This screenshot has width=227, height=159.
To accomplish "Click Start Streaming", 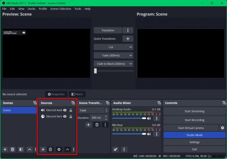I will [194, 111].
